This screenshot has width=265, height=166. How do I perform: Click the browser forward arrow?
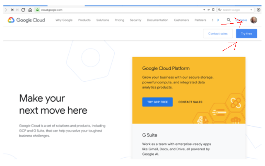[x=6, y=10]
